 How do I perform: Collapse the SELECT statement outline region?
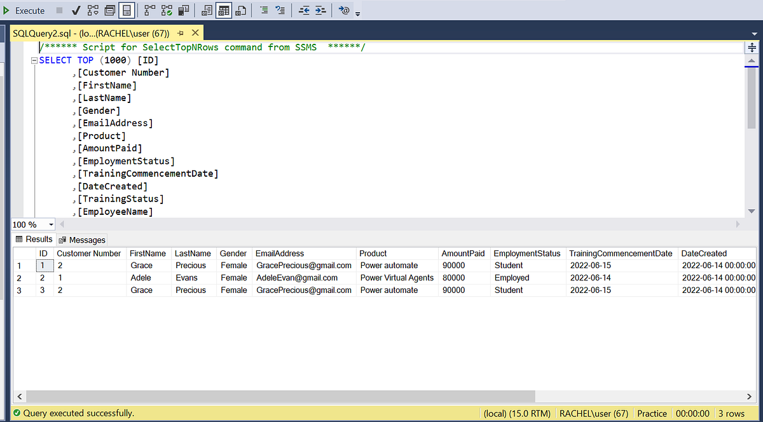coord(34,60)
